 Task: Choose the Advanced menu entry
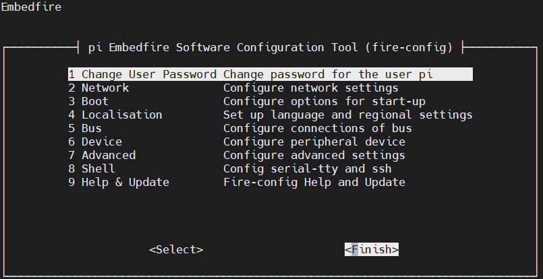[x=270, y=156]
